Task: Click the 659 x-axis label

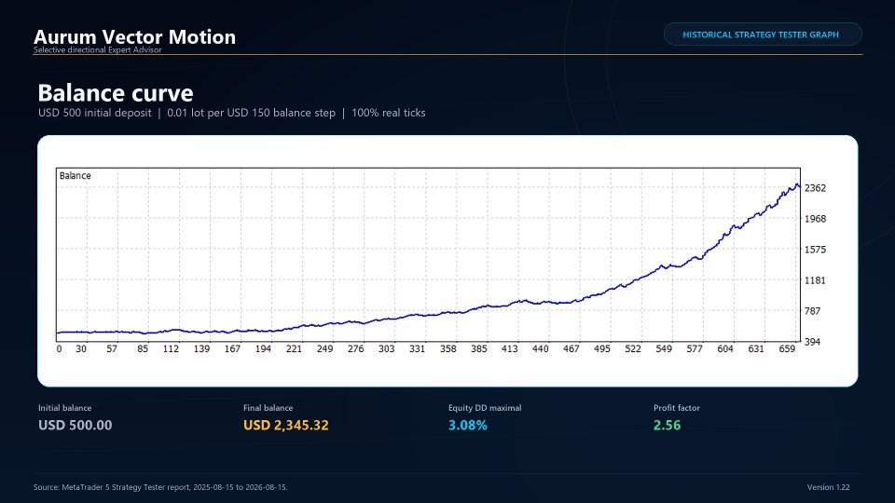Action: [x=787, y=349]
